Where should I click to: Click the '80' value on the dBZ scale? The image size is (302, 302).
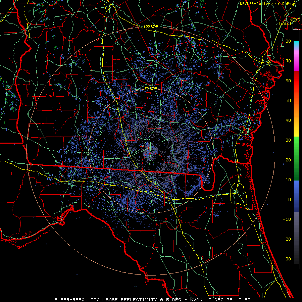click(x=288, y=41)
